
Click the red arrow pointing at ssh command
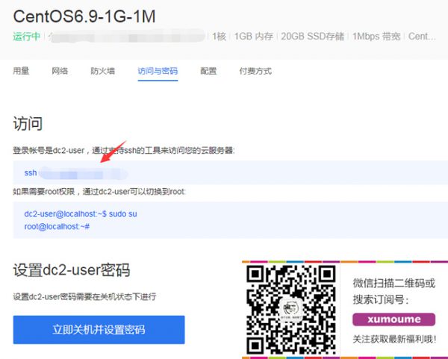[x=113, y=152]
